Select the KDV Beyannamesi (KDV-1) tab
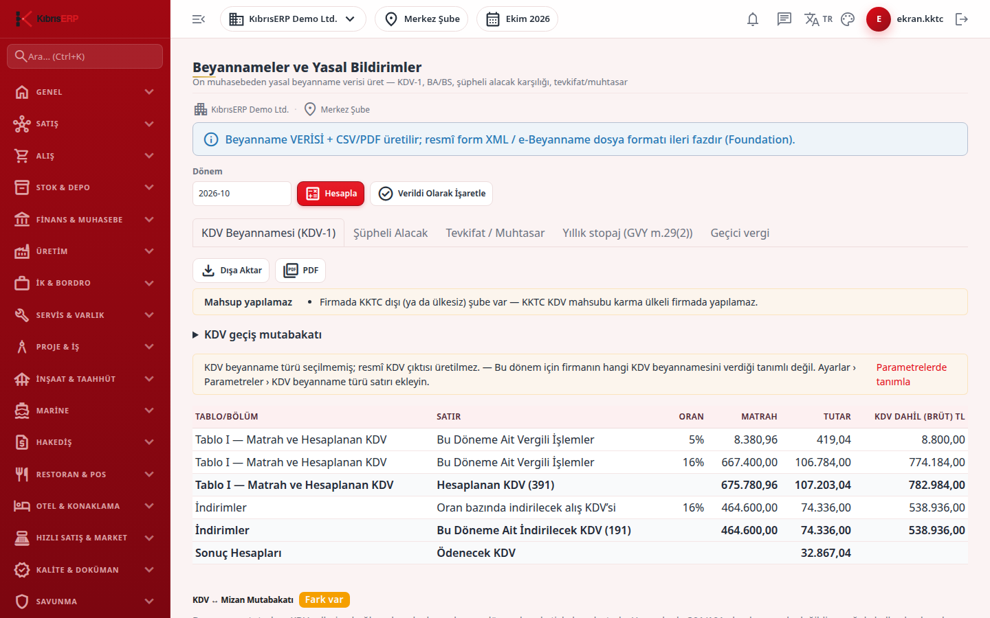Image resolution: width=990 pixels, height=618 pixels. pos(269,233)
